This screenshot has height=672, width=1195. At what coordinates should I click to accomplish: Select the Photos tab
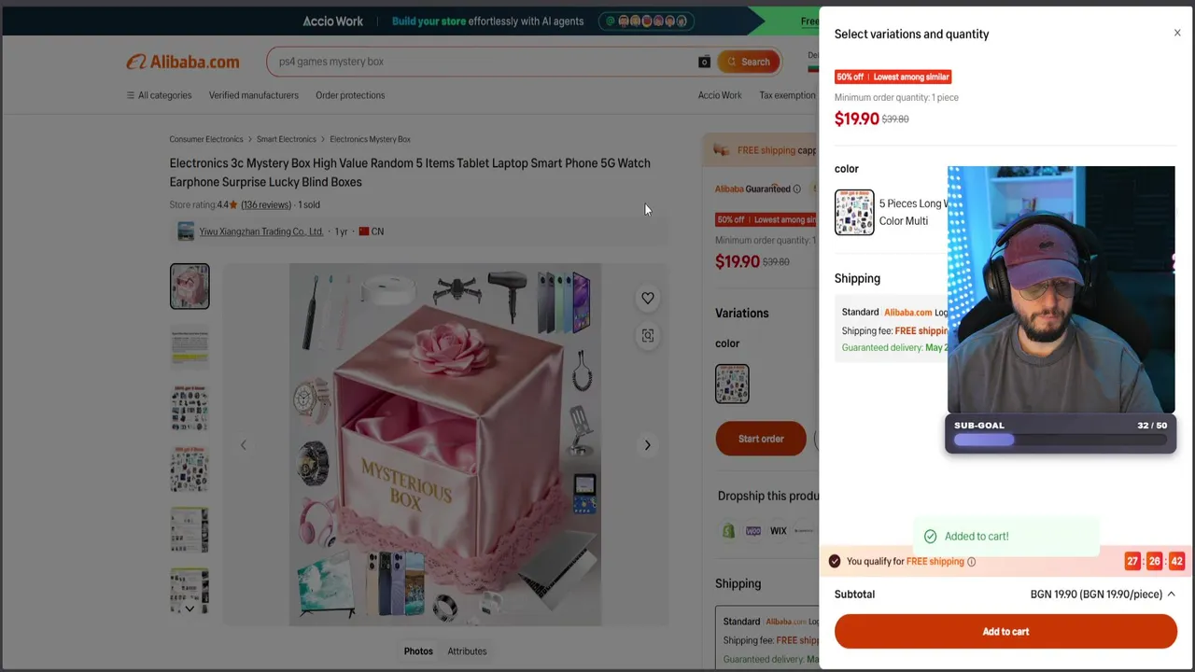[418, 651]
